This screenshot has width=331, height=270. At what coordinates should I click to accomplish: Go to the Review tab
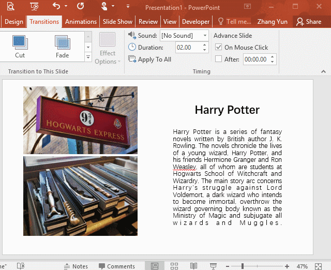tap(148, 22)
